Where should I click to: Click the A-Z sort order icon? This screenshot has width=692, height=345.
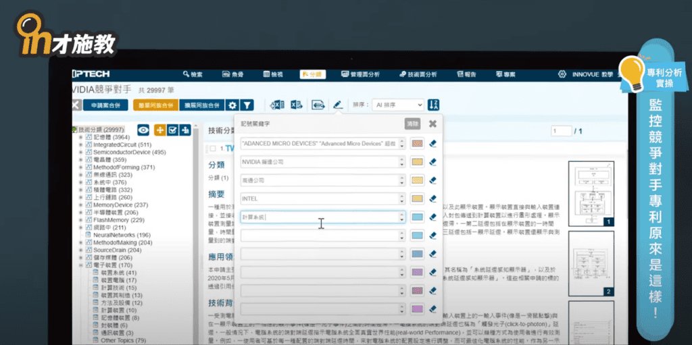tap(434, 105)
